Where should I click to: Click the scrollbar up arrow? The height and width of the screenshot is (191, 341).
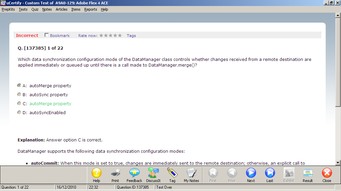click(x=338, y=15)
